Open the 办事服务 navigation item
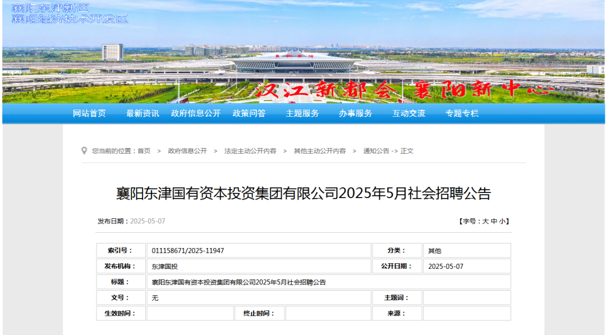 pos(355,113)
